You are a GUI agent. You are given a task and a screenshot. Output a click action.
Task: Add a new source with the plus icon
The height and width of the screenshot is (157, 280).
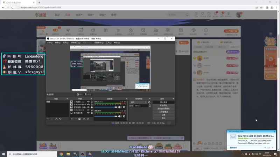coord(72,119)
